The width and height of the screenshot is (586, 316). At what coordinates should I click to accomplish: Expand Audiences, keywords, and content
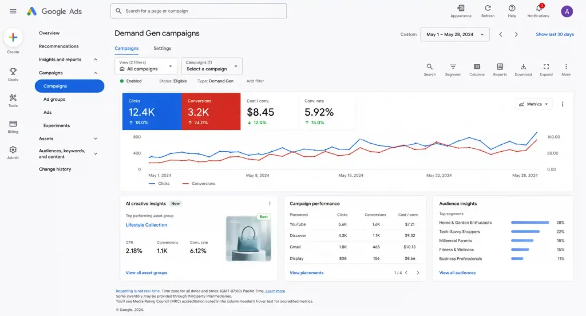pyautogui.click(x=96, y=153)
